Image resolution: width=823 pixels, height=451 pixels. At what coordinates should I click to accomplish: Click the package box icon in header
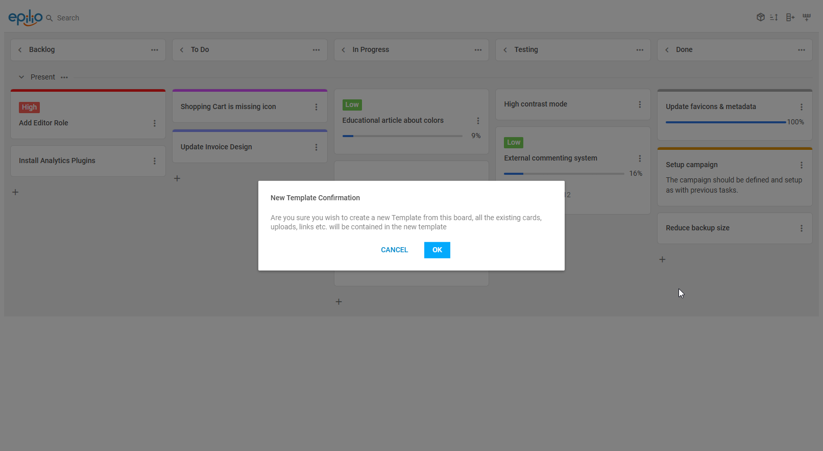point(760,17)
